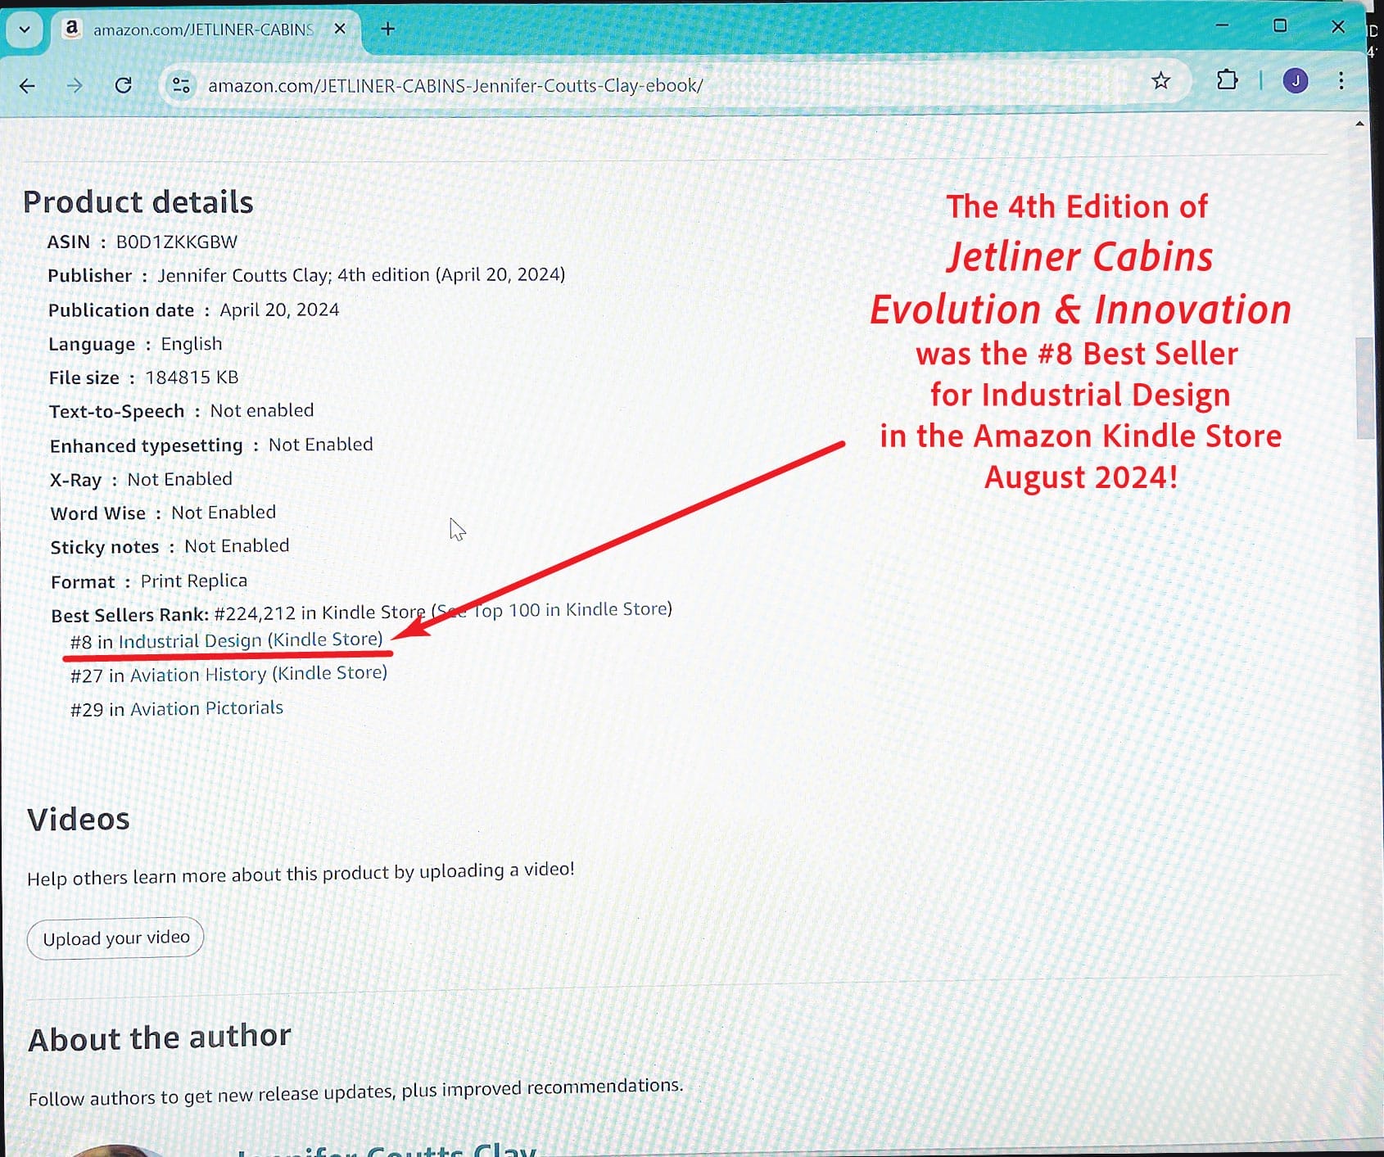Click the Upload your video button

[115, 938]
